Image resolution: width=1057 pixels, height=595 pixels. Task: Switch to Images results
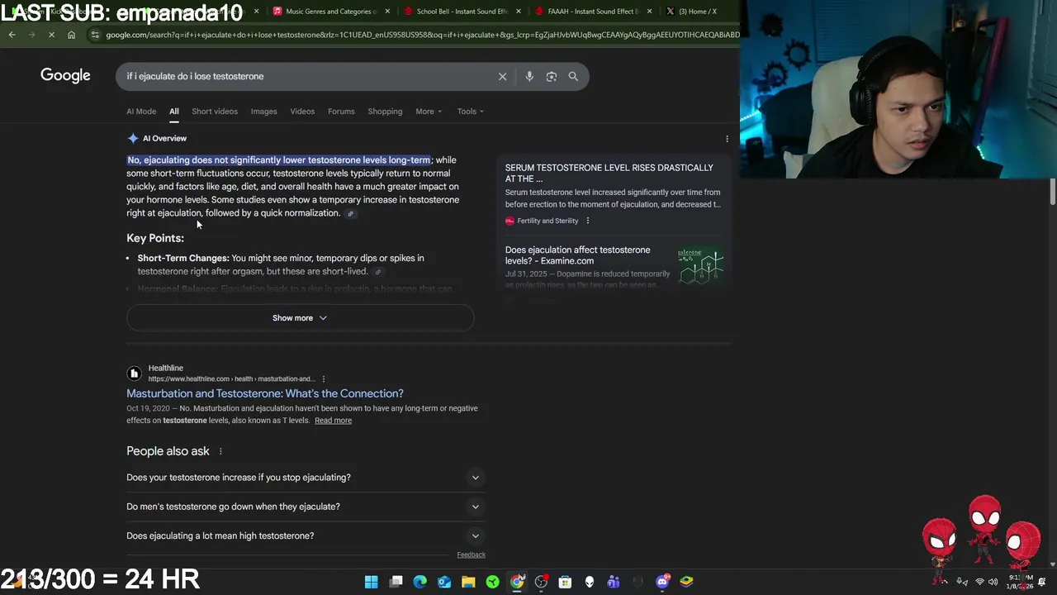pos(264,112)
